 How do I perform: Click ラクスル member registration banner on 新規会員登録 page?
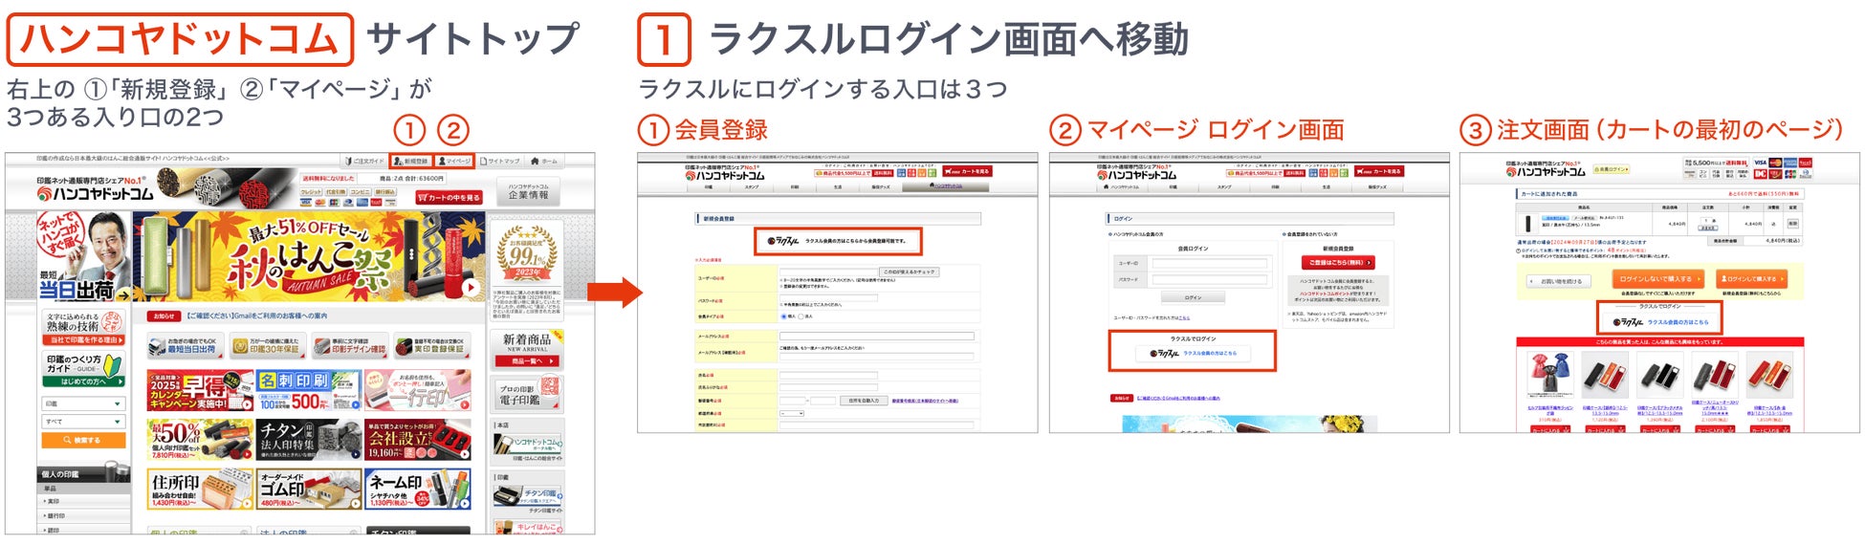(838, 241)
